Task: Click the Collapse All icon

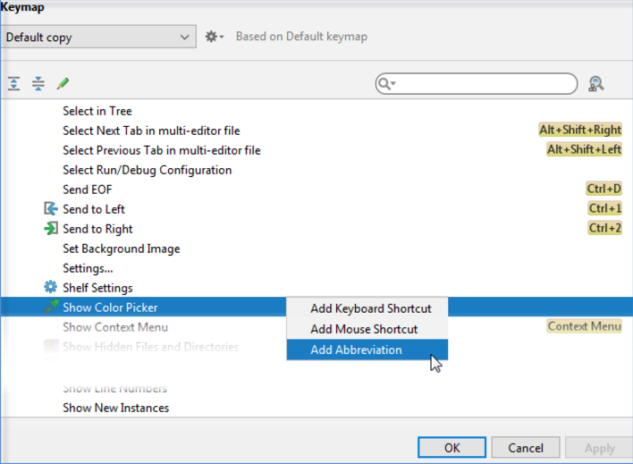Action: point(38,84)
